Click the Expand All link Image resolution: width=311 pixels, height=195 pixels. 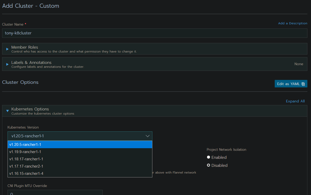tap(295, 101)
